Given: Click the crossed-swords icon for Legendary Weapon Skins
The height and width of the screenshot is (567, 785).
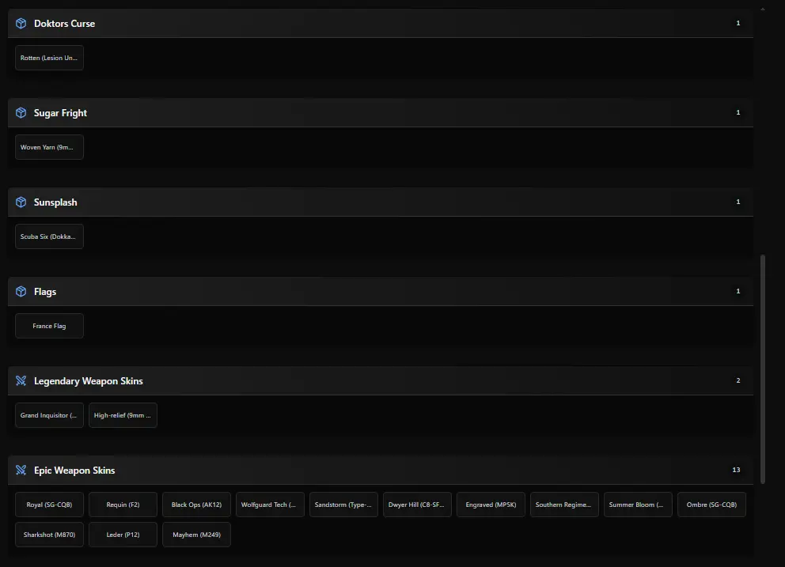Looking at the screenshot, I should tap(21, 381).
